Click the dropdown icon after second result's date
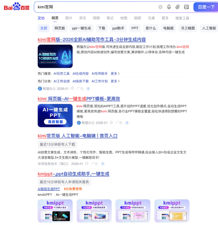 click(111, 123)
